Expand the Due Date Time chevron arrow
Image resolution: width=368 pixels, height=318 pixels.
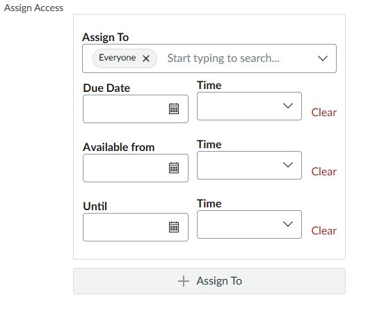(x=288, y=106)
